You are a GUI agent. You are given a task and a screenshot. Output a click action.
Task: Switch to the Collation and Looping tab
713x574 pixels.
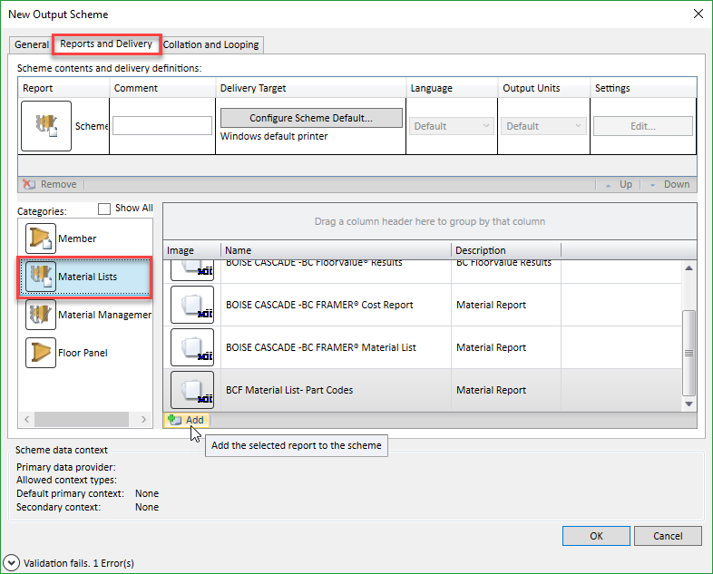point(211,44)
